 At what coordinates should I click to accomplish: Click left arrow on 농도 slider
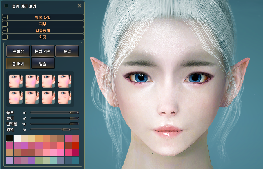pos(71,113)
